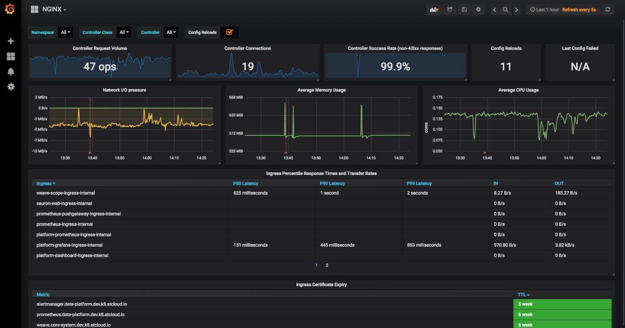Image resolution: width=625 pixels, height=328 pixels.
Task: Open Ingress Certificate Expiry panel title menu
Action: click(321, 285)
